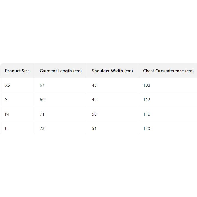This screenshot has height=197, width=197.
Task: Click garment length value 71
Action: coord(42,114)
